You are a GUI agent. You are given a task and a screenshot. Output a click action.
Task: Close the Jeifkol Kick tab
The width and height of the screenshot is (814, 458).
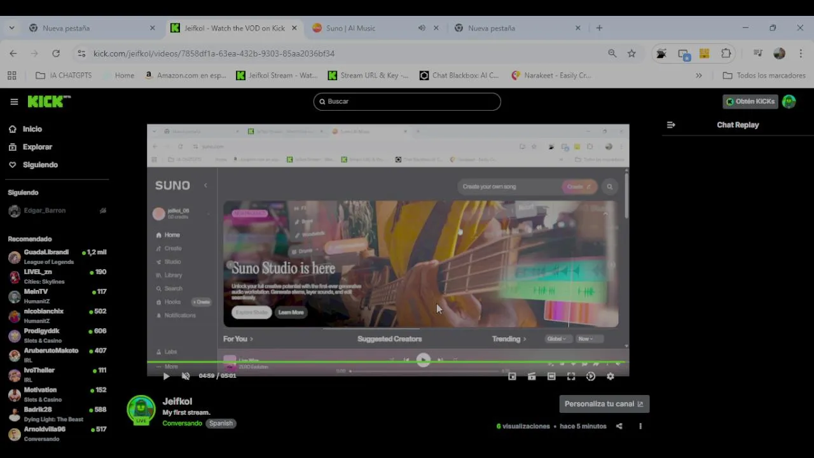pyautogui.click(x=294, y=28)
